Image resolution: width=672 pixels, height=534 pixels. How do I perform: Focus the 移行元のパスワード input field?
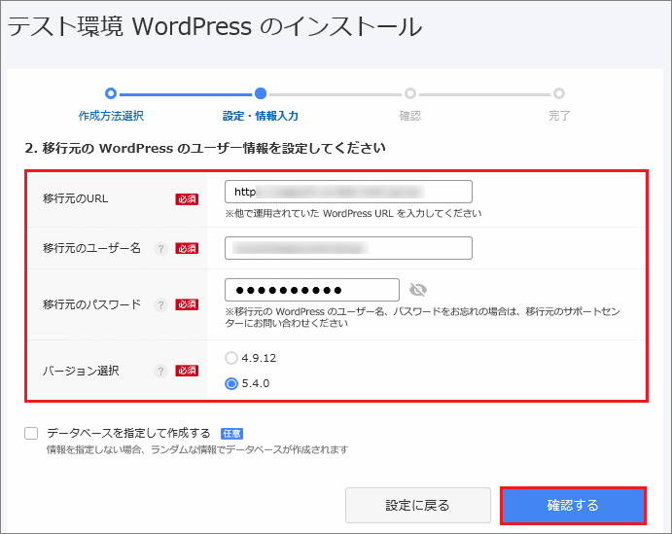pos(312,290)
